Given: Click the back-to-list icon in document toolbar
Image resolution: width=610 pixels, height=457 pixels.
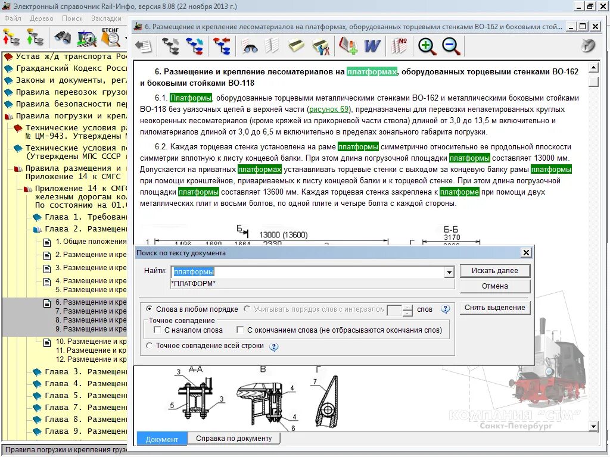Looking at the screenshot, I should tap(143, 46).
